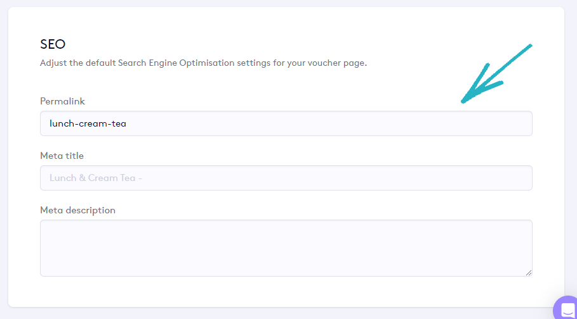Click the 'Lunch & Cream Tea -' placeholder text
The height and width of the screenshot is (319, 577).
click(x=95, y=178)
